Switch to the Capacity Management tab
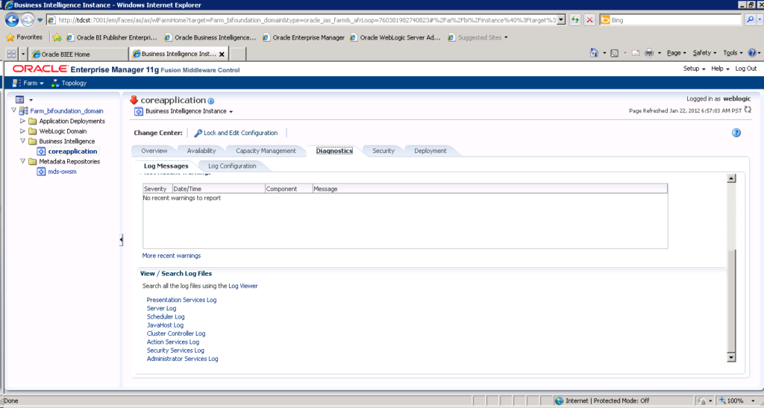Screen dimensions: 764x408 coord(266,151)
